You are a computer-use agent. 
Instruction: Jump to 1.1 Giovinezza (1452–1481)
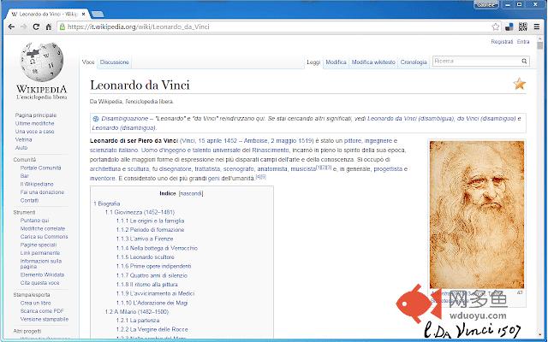tap(140, 212)
